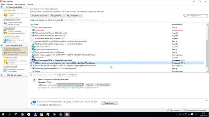This screenshot has width=209, height=117.
Task: Click the Lightshot Starter Module feather icon
Action: (33, 52)
